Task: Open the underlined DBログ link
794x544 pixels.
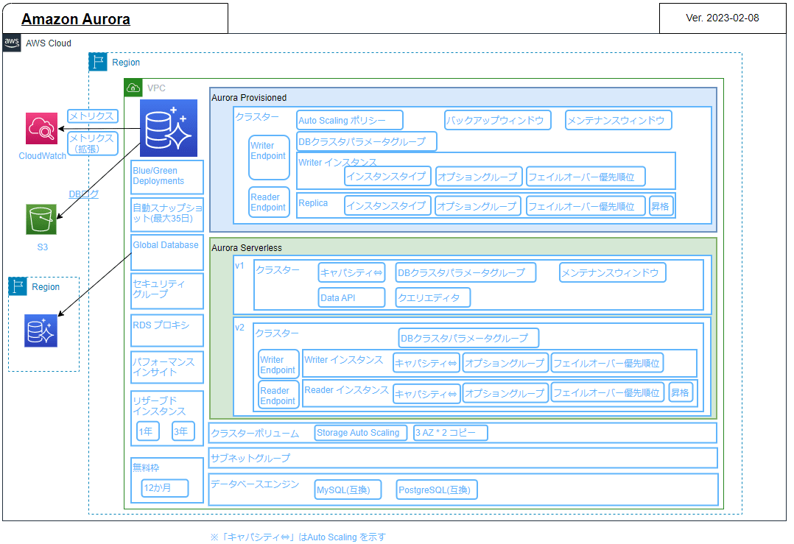Action: pyautogui.click(x=83, y=194)
